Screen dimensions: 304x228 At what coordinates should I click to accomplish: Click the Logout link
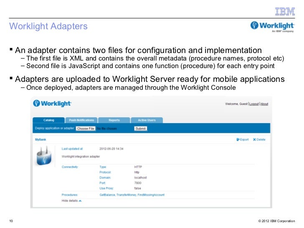[254, 104]
